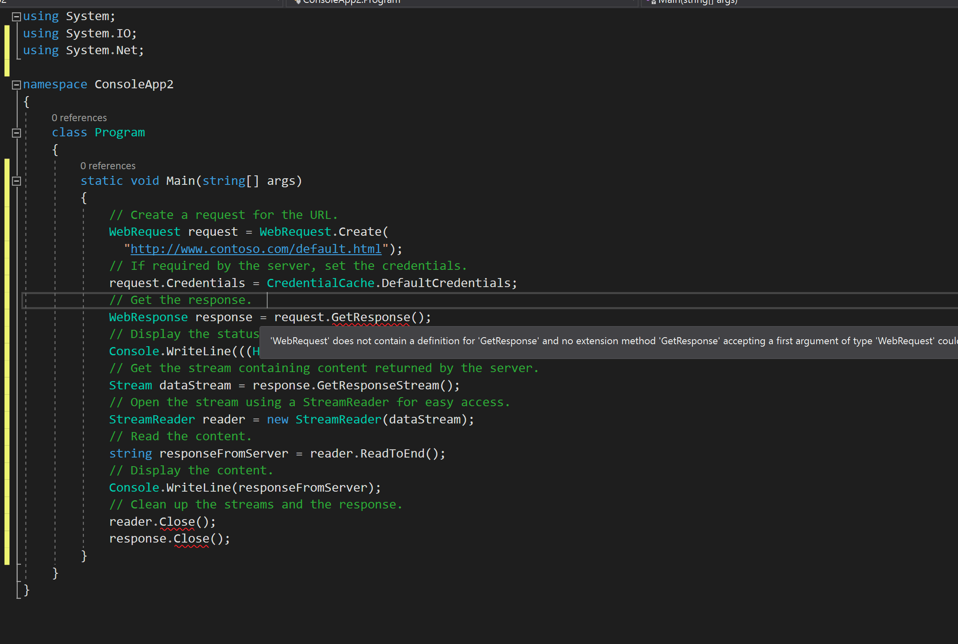Screen dimensions: 958x644
Task: Click the comment "// Get the response."
Action: click(x=181, y=299)
